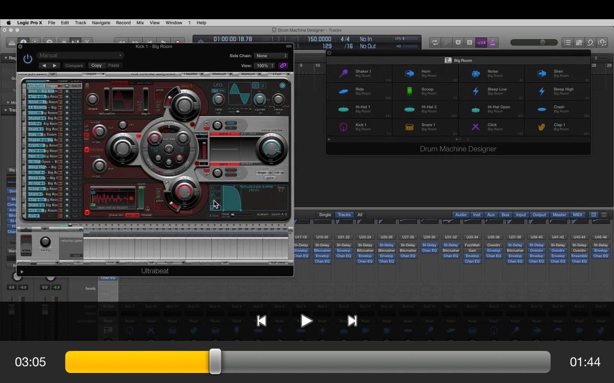This screenshot has height=383, width=614.
Task: Click the Copy button in plug-in header
Action: coord(96,66)
